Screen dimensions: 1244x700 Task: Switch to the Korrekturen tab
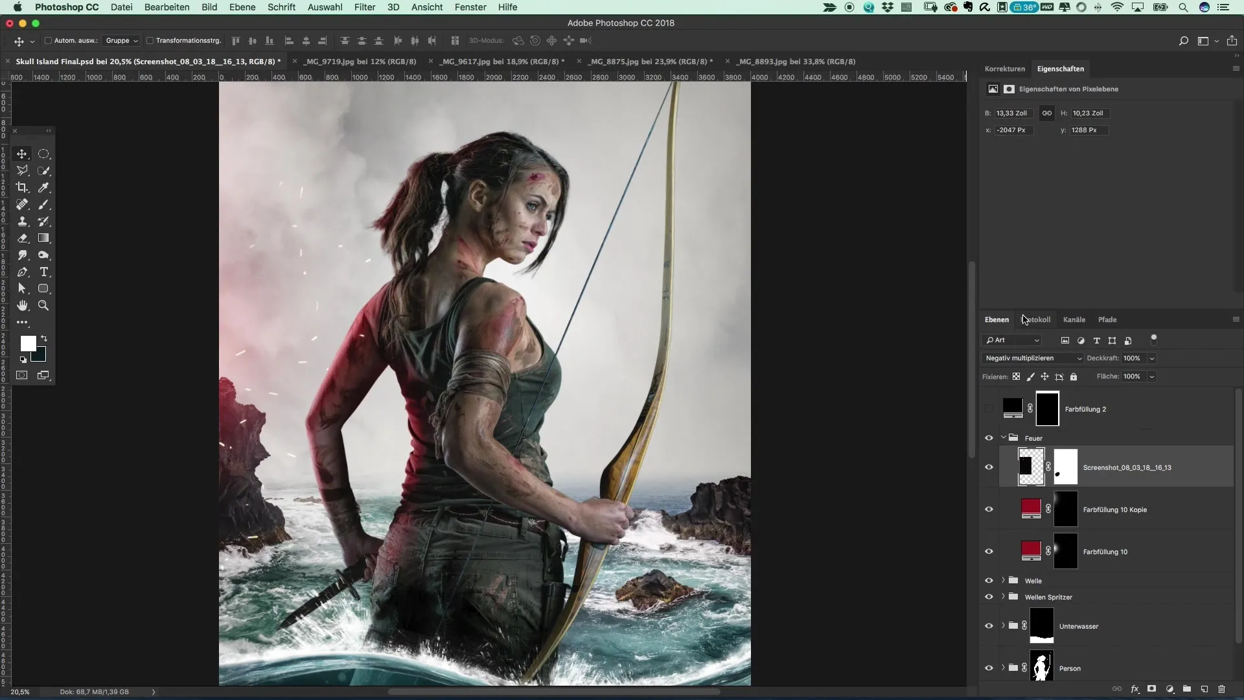pos(1005,69)
